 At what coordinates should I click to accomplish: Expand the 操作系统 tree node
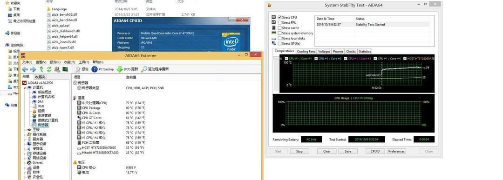25,134
